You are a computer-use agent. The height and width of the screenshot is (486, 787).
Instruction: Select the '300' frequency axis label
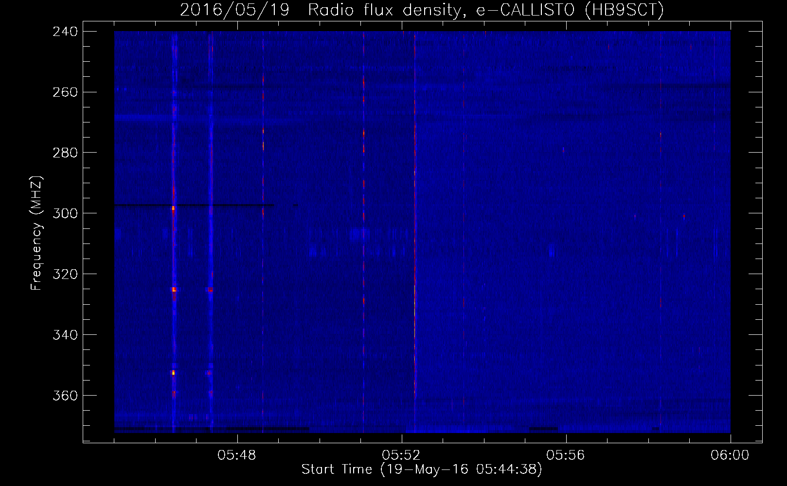tap(65, 214)
